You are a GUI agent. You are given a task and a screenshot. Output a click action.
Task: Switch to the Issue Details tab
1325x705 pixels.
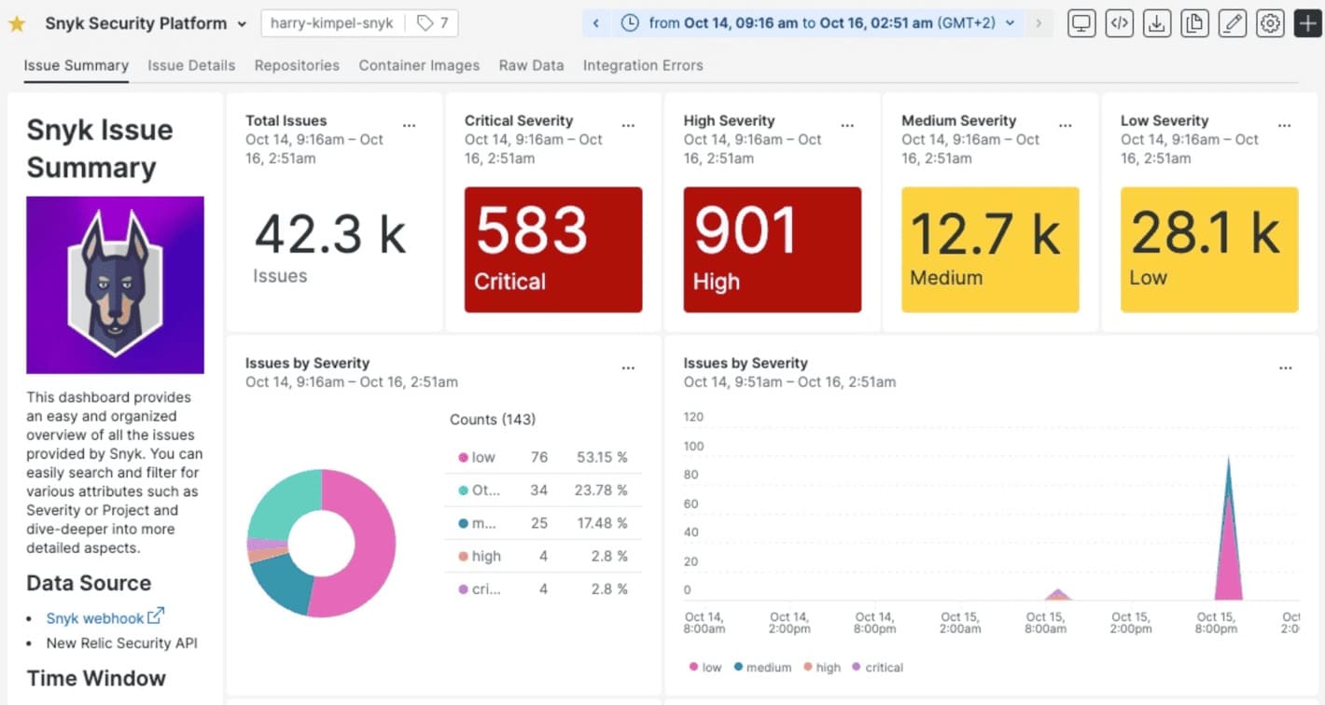click(191, 65)
